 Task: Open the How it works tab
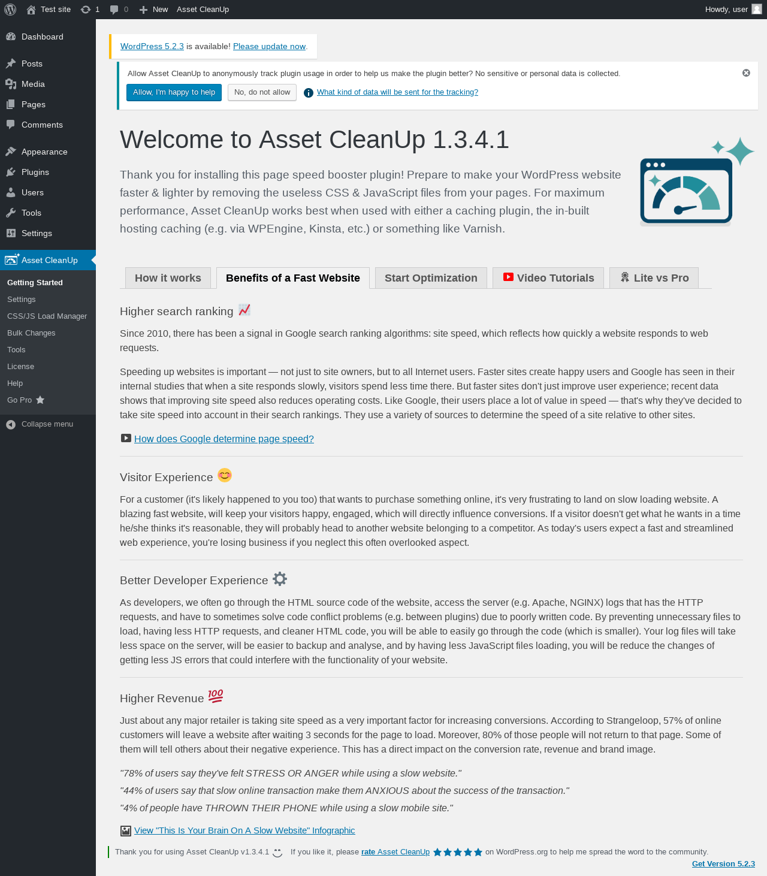168,278
